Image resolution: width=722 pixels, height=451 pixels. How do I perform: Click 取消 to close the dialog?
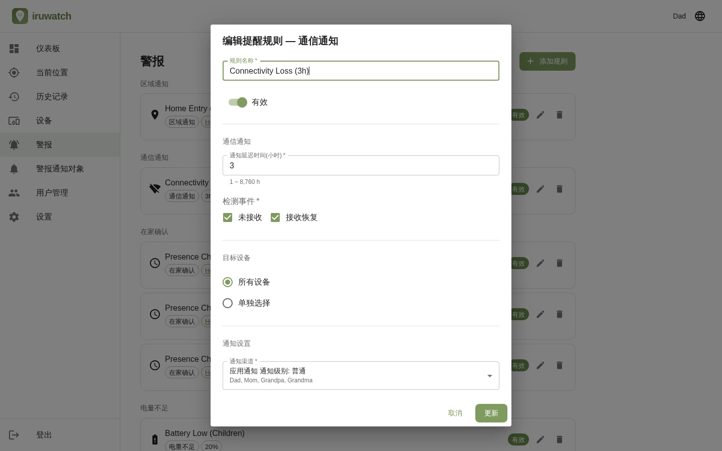[x=455, y=413]
